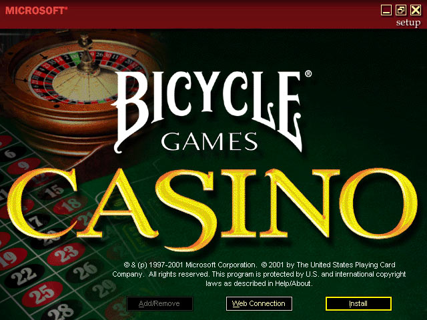Select the greyed-out Add/Remove button
The image size is (427, 320).
click(159, 303)
